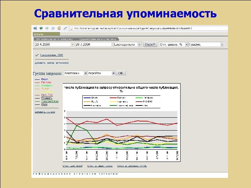The image size is (251, 188).
Task: Switch to Относительная статистика tab
Action: 54,39
